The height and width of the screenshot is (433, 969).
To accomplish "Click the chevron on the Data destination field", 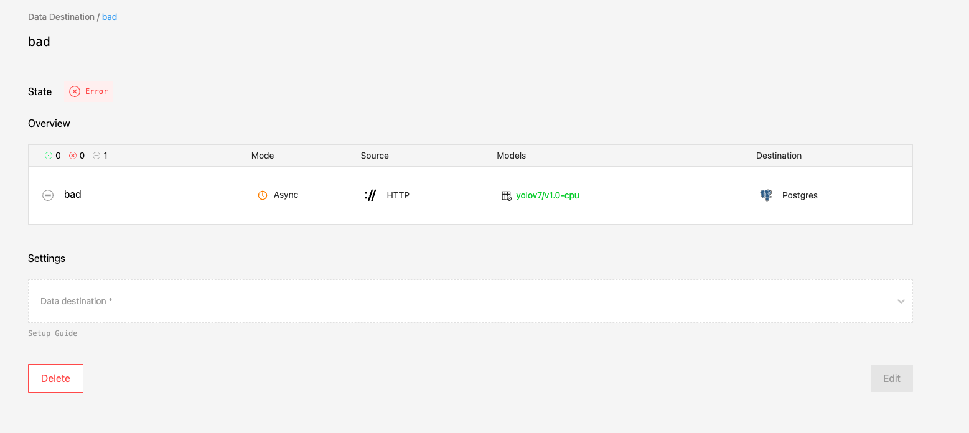I will point(901,301).
